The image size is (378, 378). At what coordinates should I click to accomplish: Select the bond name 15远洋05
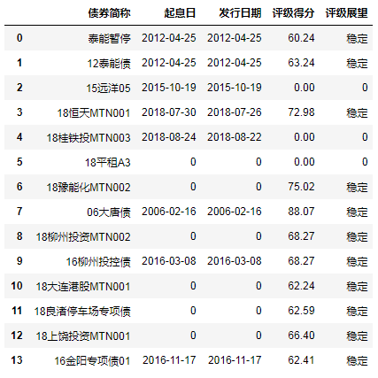tap(108, 88)
